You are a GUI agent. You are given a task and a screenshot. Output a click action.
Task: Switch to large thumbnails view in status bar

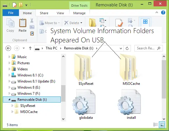162,125
